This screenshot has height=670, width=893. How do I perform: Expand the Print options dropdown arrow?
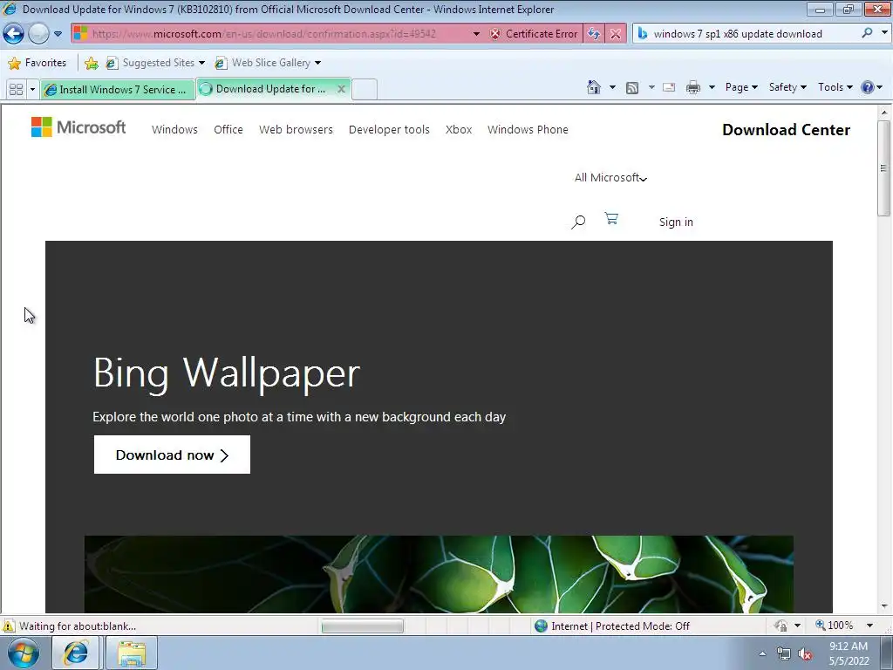tap(712, 88)
